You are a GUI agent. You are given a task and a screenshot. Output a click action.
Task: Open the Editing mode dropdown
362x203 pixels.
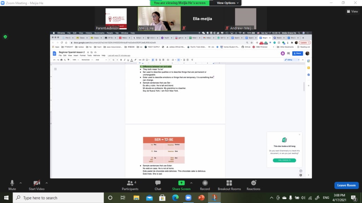[292, 60]
